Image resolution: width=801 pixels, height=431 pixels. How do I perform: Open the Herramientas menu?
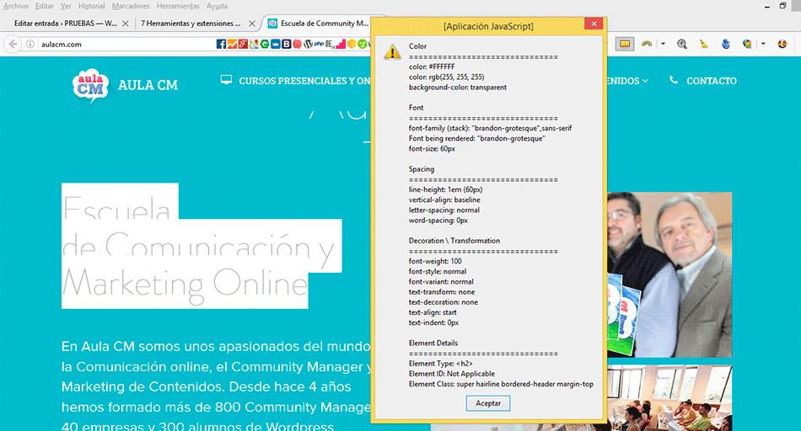pyautogui.click(x=178, y=6)
